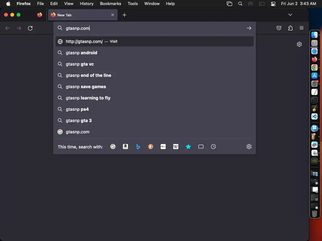
Task: Search bookmarks using the star icon
Action: [x=188, y=147]
